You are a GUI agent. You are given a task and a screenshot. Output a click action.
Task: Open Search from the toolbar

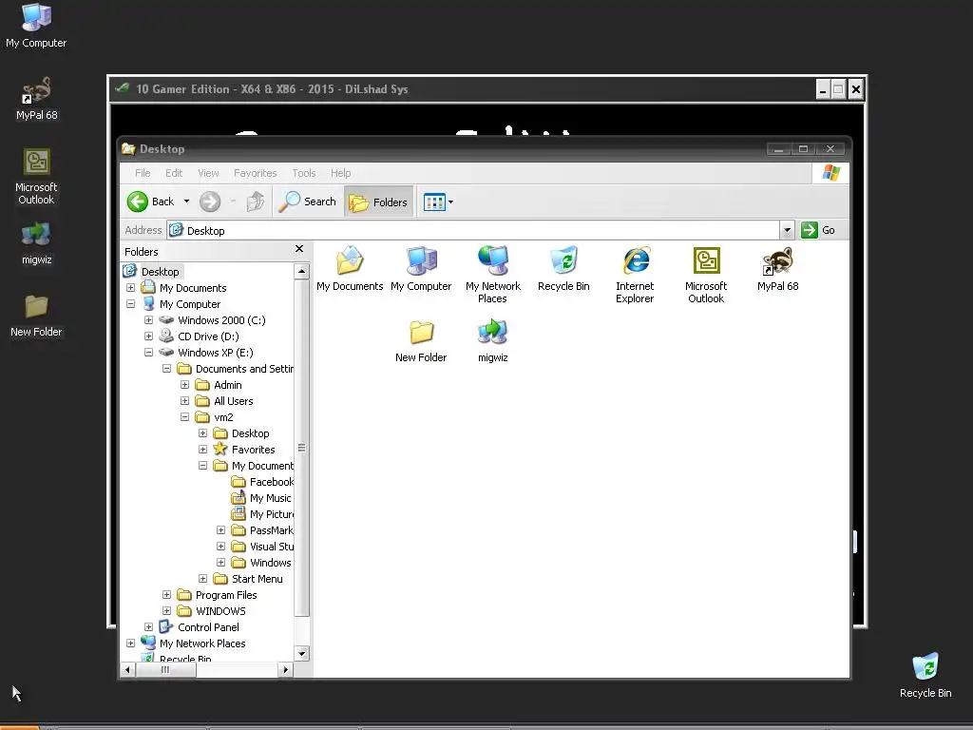coord(307,202)
